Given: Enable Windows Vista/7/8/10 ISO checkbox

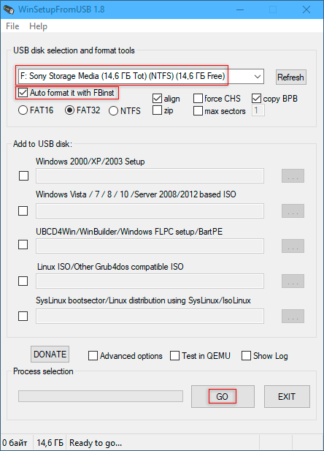Looking at the screenshot, I should click(23, 211).
